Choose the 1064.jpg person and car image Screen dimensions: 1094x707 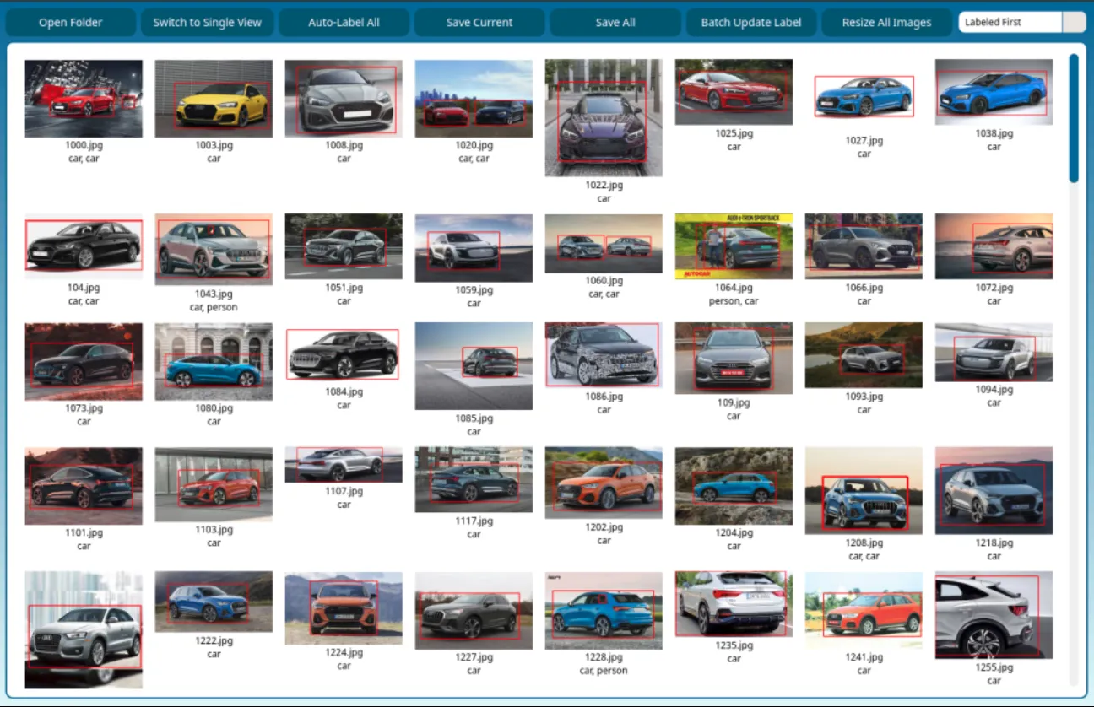pyautogui.click(x=734, y=246)
